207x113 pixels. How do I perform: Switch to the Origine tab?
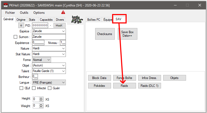(x=21, y=20)
